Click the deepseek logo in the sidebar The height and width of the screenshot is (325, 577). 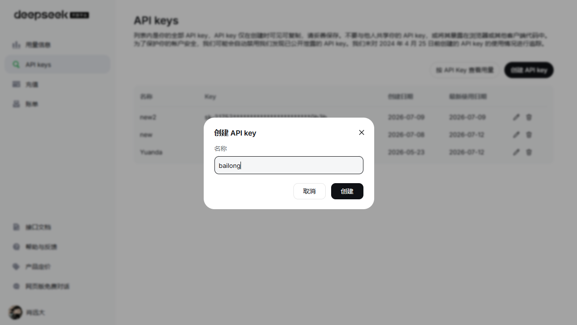click(51, 15)
